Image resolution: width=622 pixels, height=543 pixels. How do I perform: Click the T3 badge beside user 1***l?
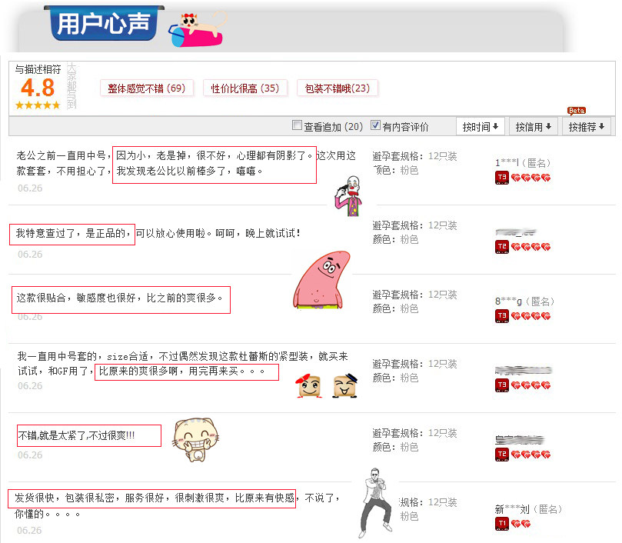[502, 178]
